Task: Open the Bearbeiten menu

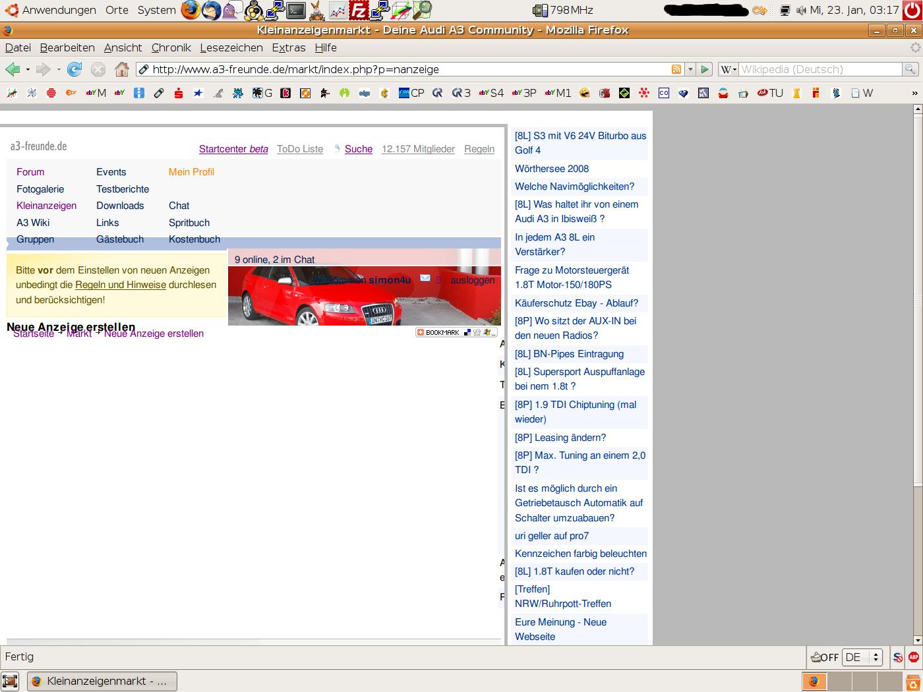Action: point(67,47)
